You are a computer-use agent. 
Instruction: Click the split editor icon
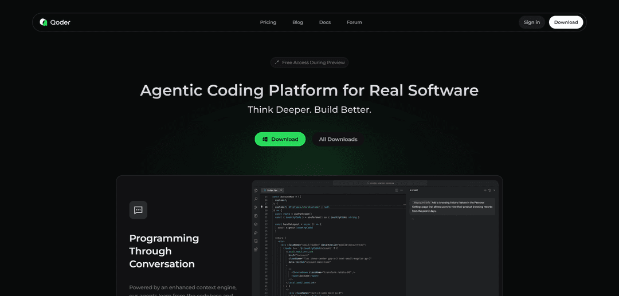(x=397, y=191)
